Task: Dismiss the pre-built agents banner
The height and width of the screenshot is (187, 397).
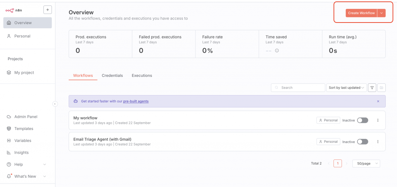Action: click(x=378, y=101)
